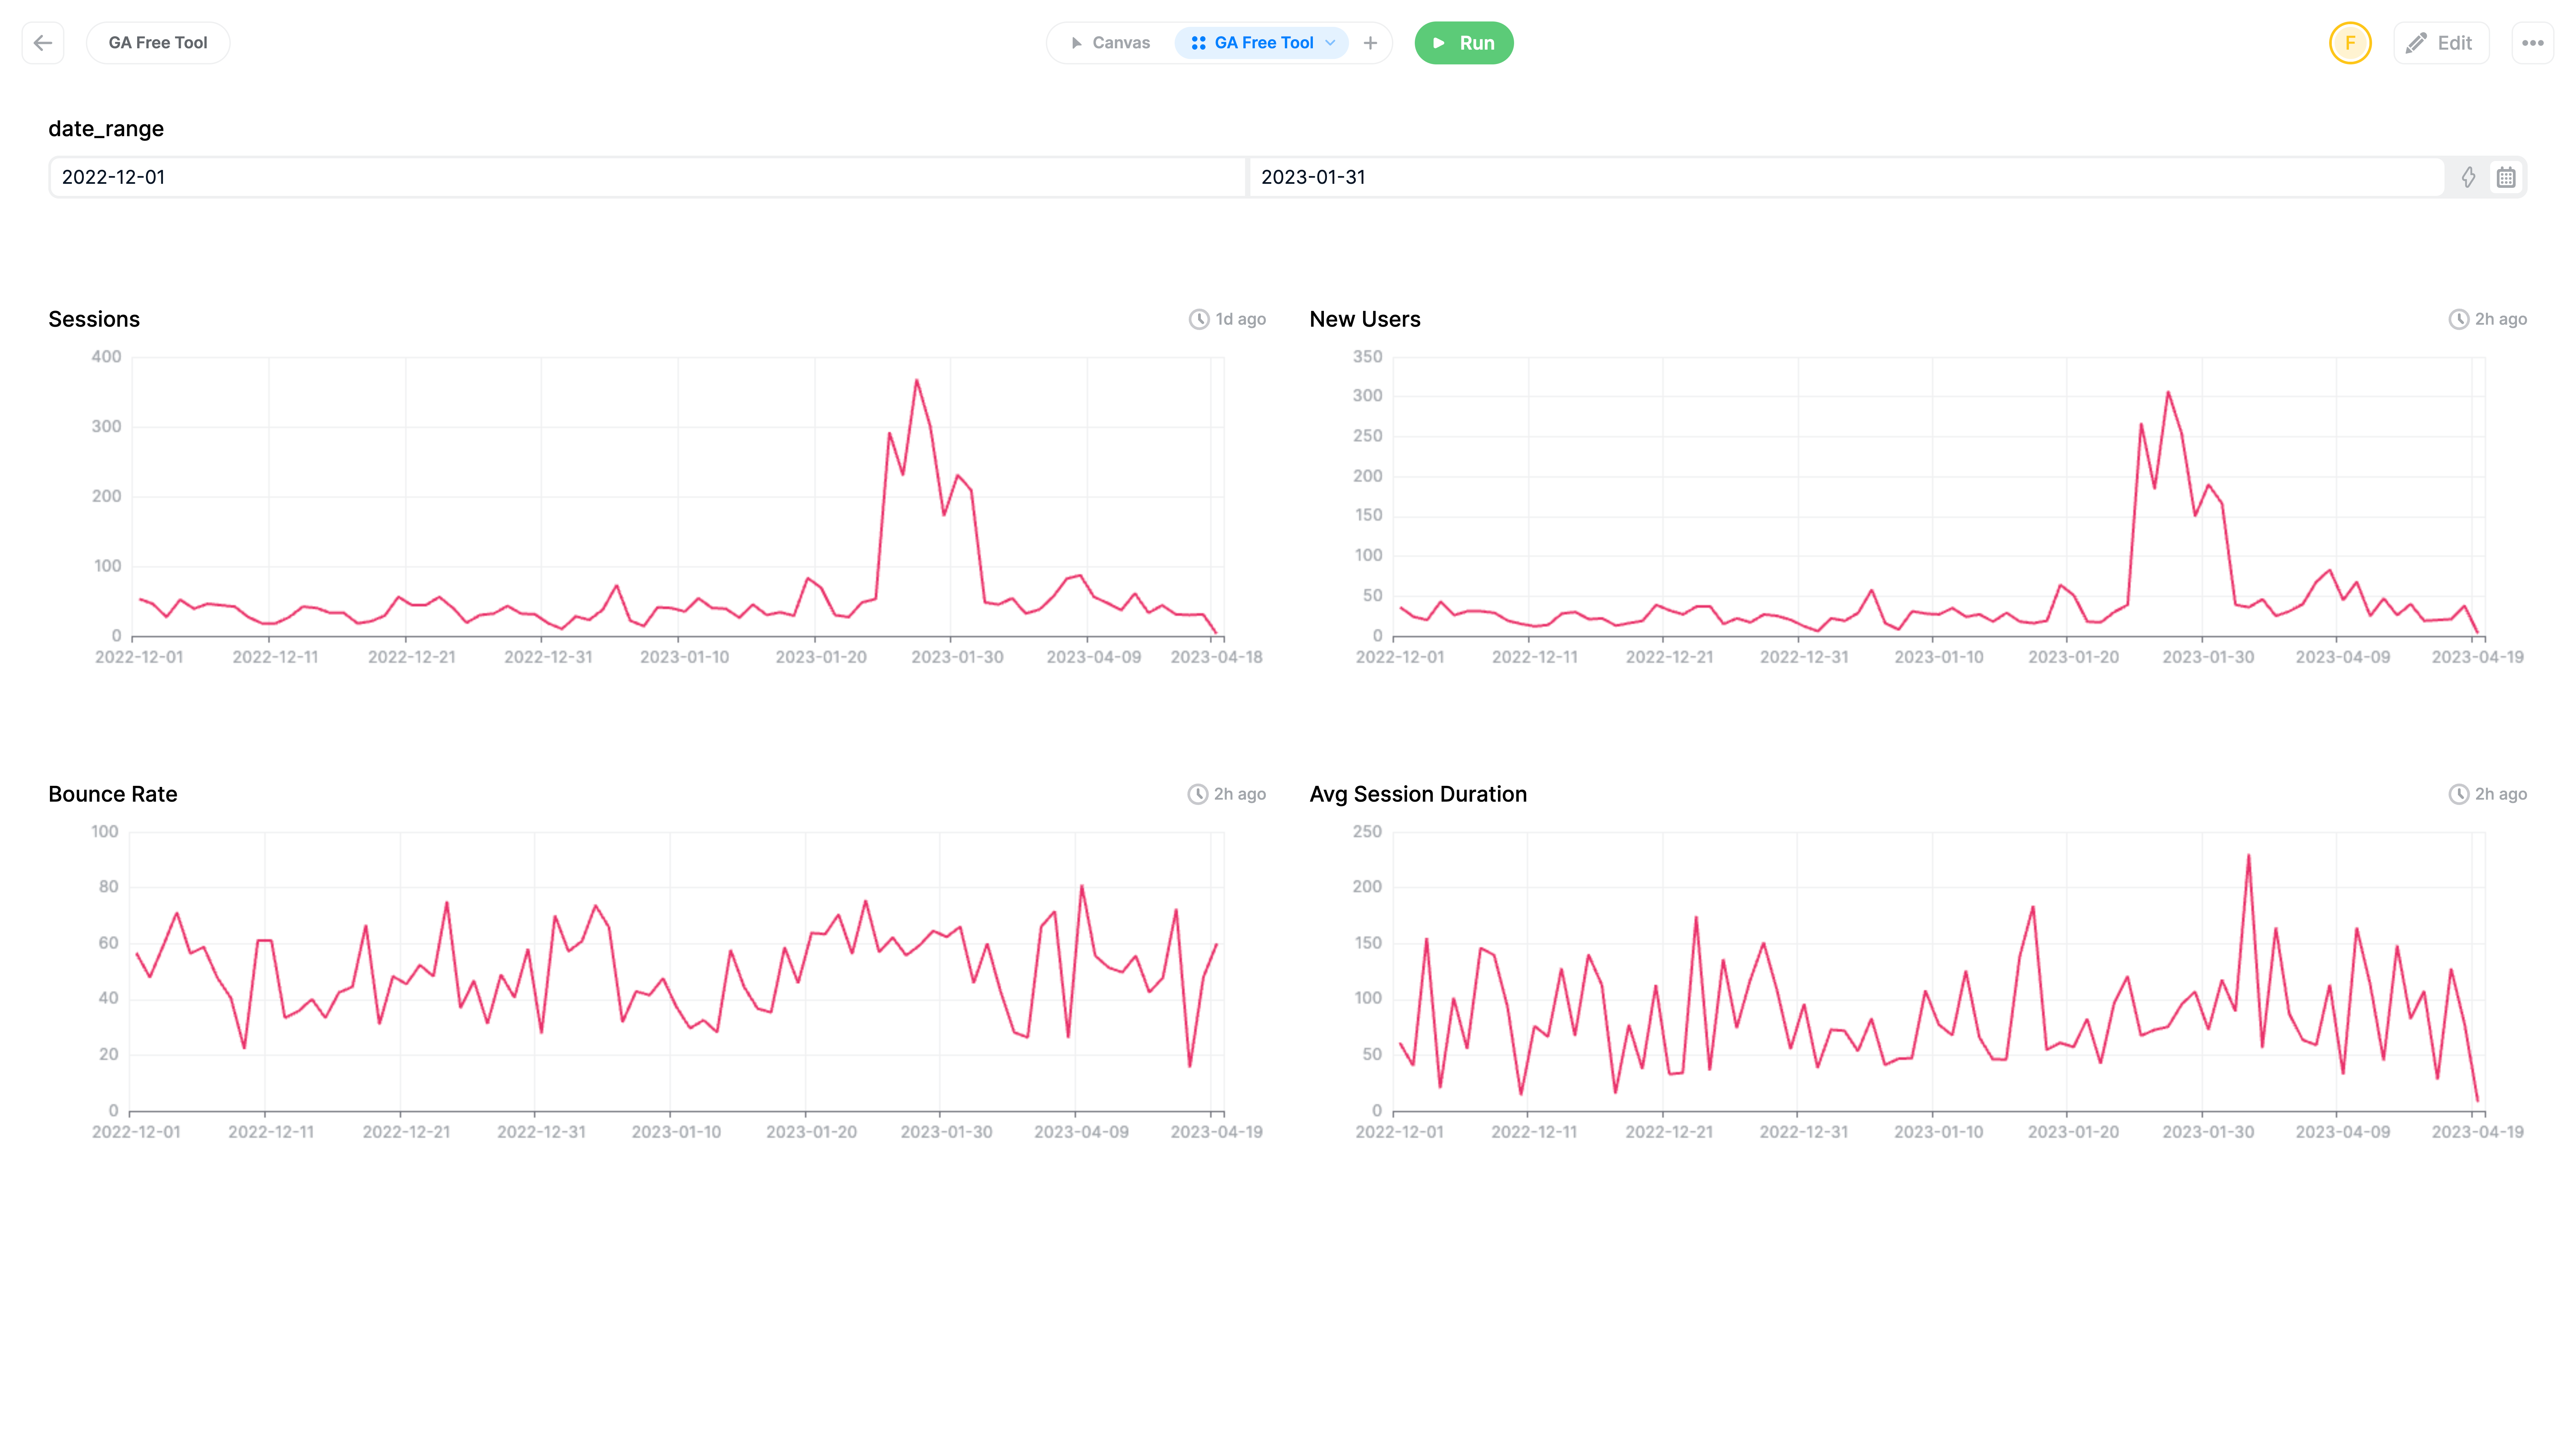The image size is (2576, 1449).
Task: Switch to the Canvas tab
Action: coord(1111,43)
